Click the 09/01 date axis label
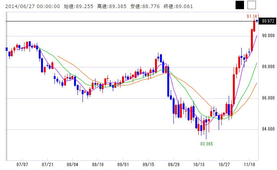277x170 pixels. point(123,165)
